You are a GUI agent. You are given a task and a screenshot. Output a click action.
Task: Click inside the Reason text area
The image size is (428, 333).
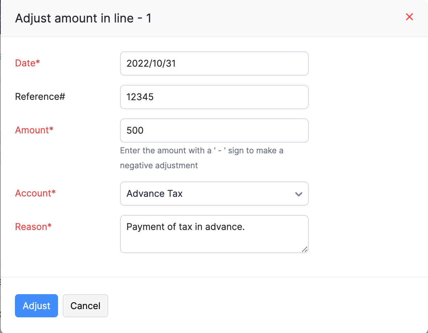click(214, 234)
